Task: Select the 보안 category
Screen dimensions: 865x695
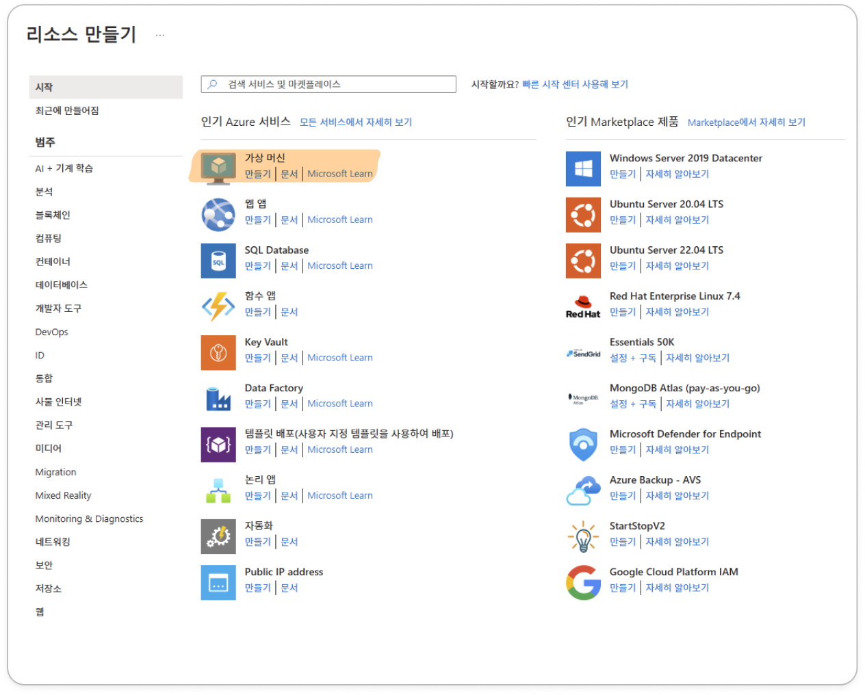Action: click(44, 565)
